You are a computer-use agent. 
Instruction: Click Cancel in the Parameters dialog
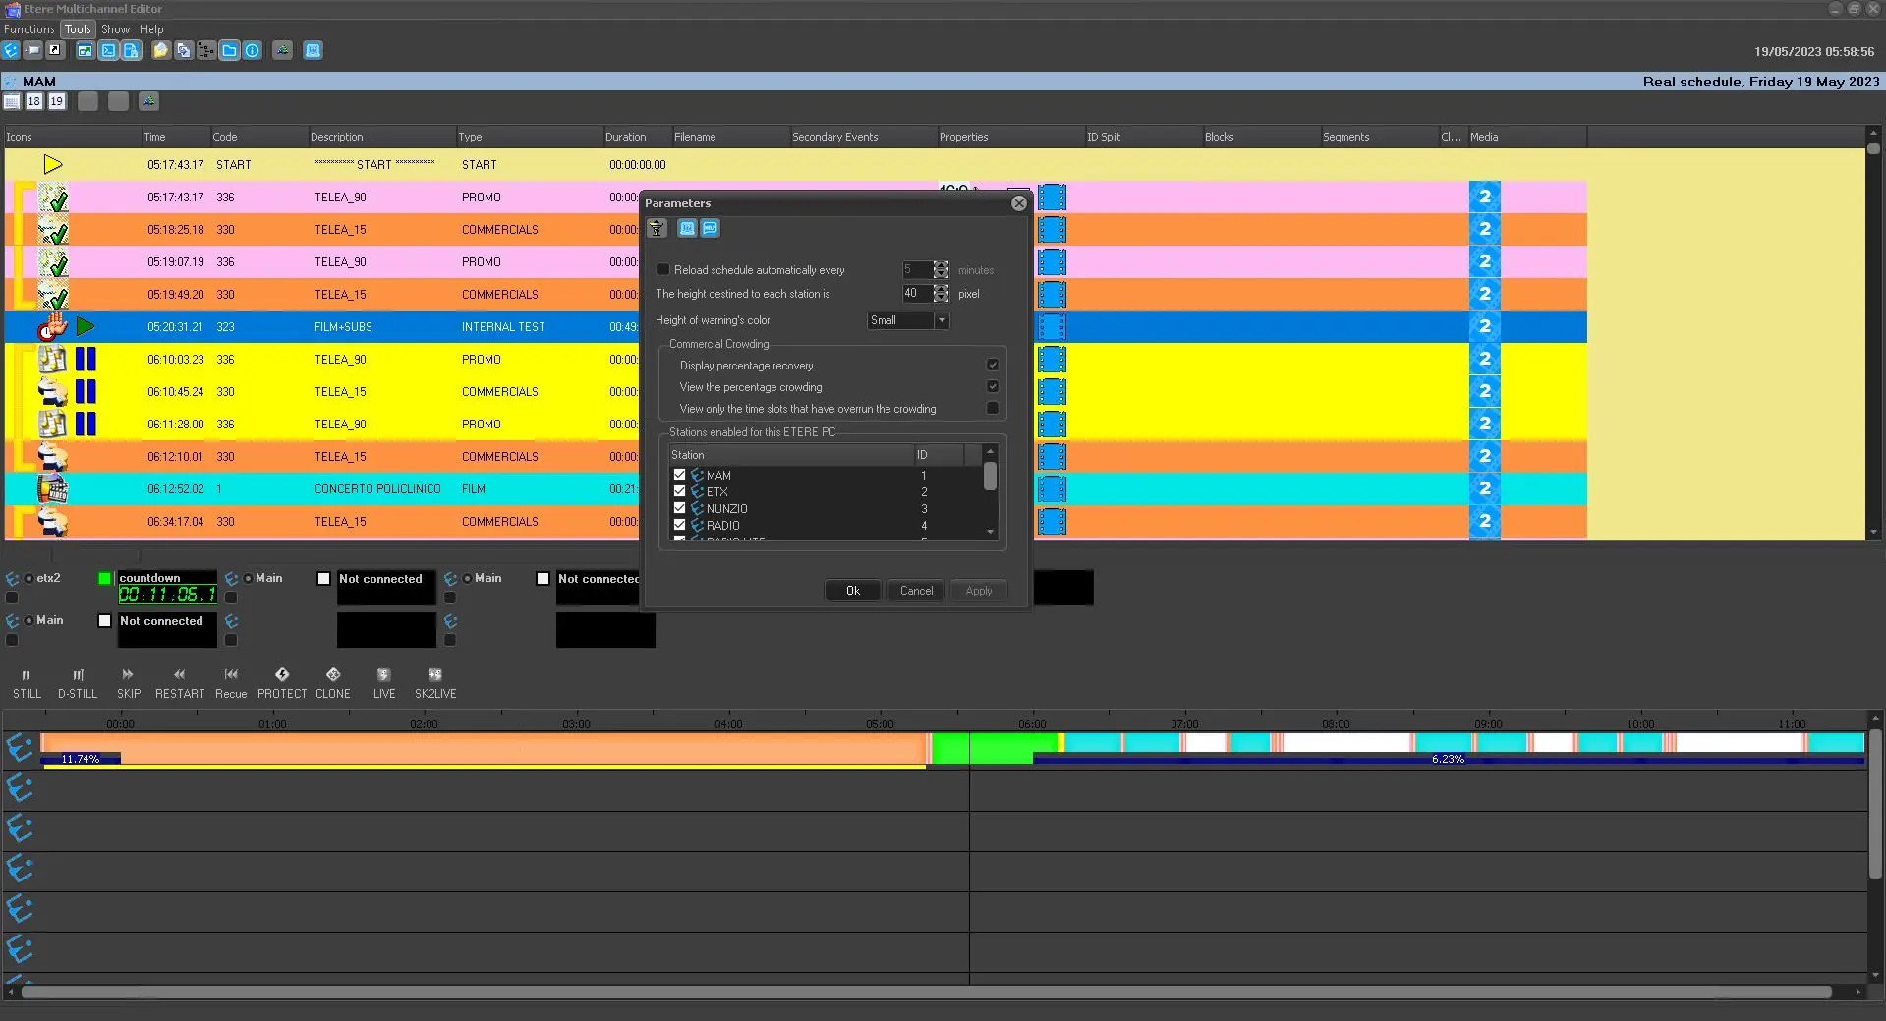point(916,591)
